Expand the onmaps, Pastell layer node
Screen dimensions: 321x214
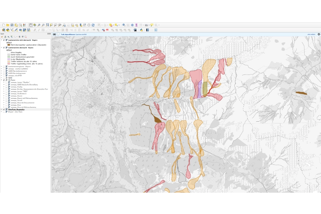point(4,101)
